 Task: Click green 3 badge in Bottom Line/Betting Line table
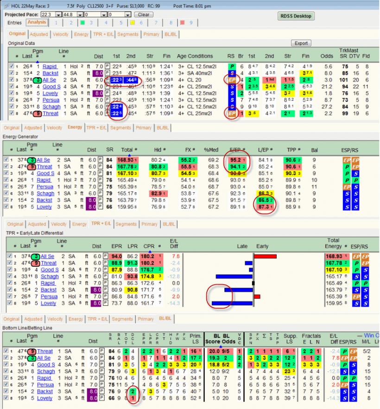(x=32, y=358)
